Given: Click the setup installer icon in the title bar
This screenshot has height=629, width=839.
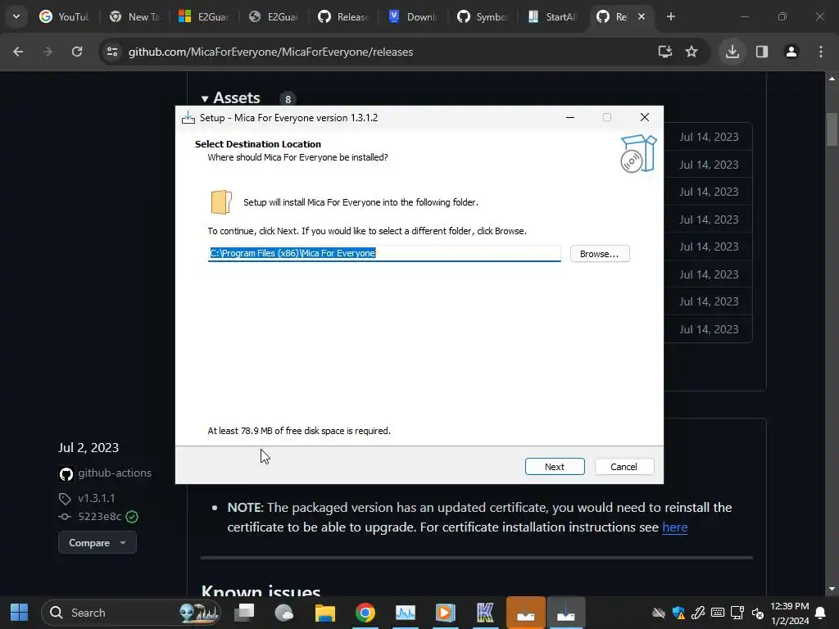Looking at the screenshot, I should [188, 118].
